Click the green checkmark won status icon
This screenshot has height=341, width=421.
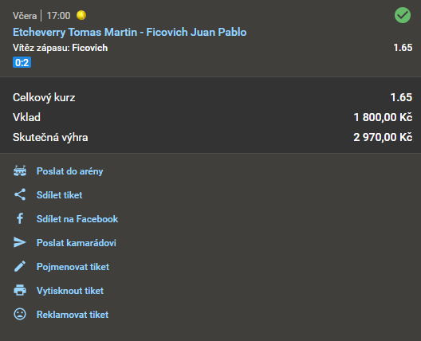pyautogui.click(x=403, y=15)
